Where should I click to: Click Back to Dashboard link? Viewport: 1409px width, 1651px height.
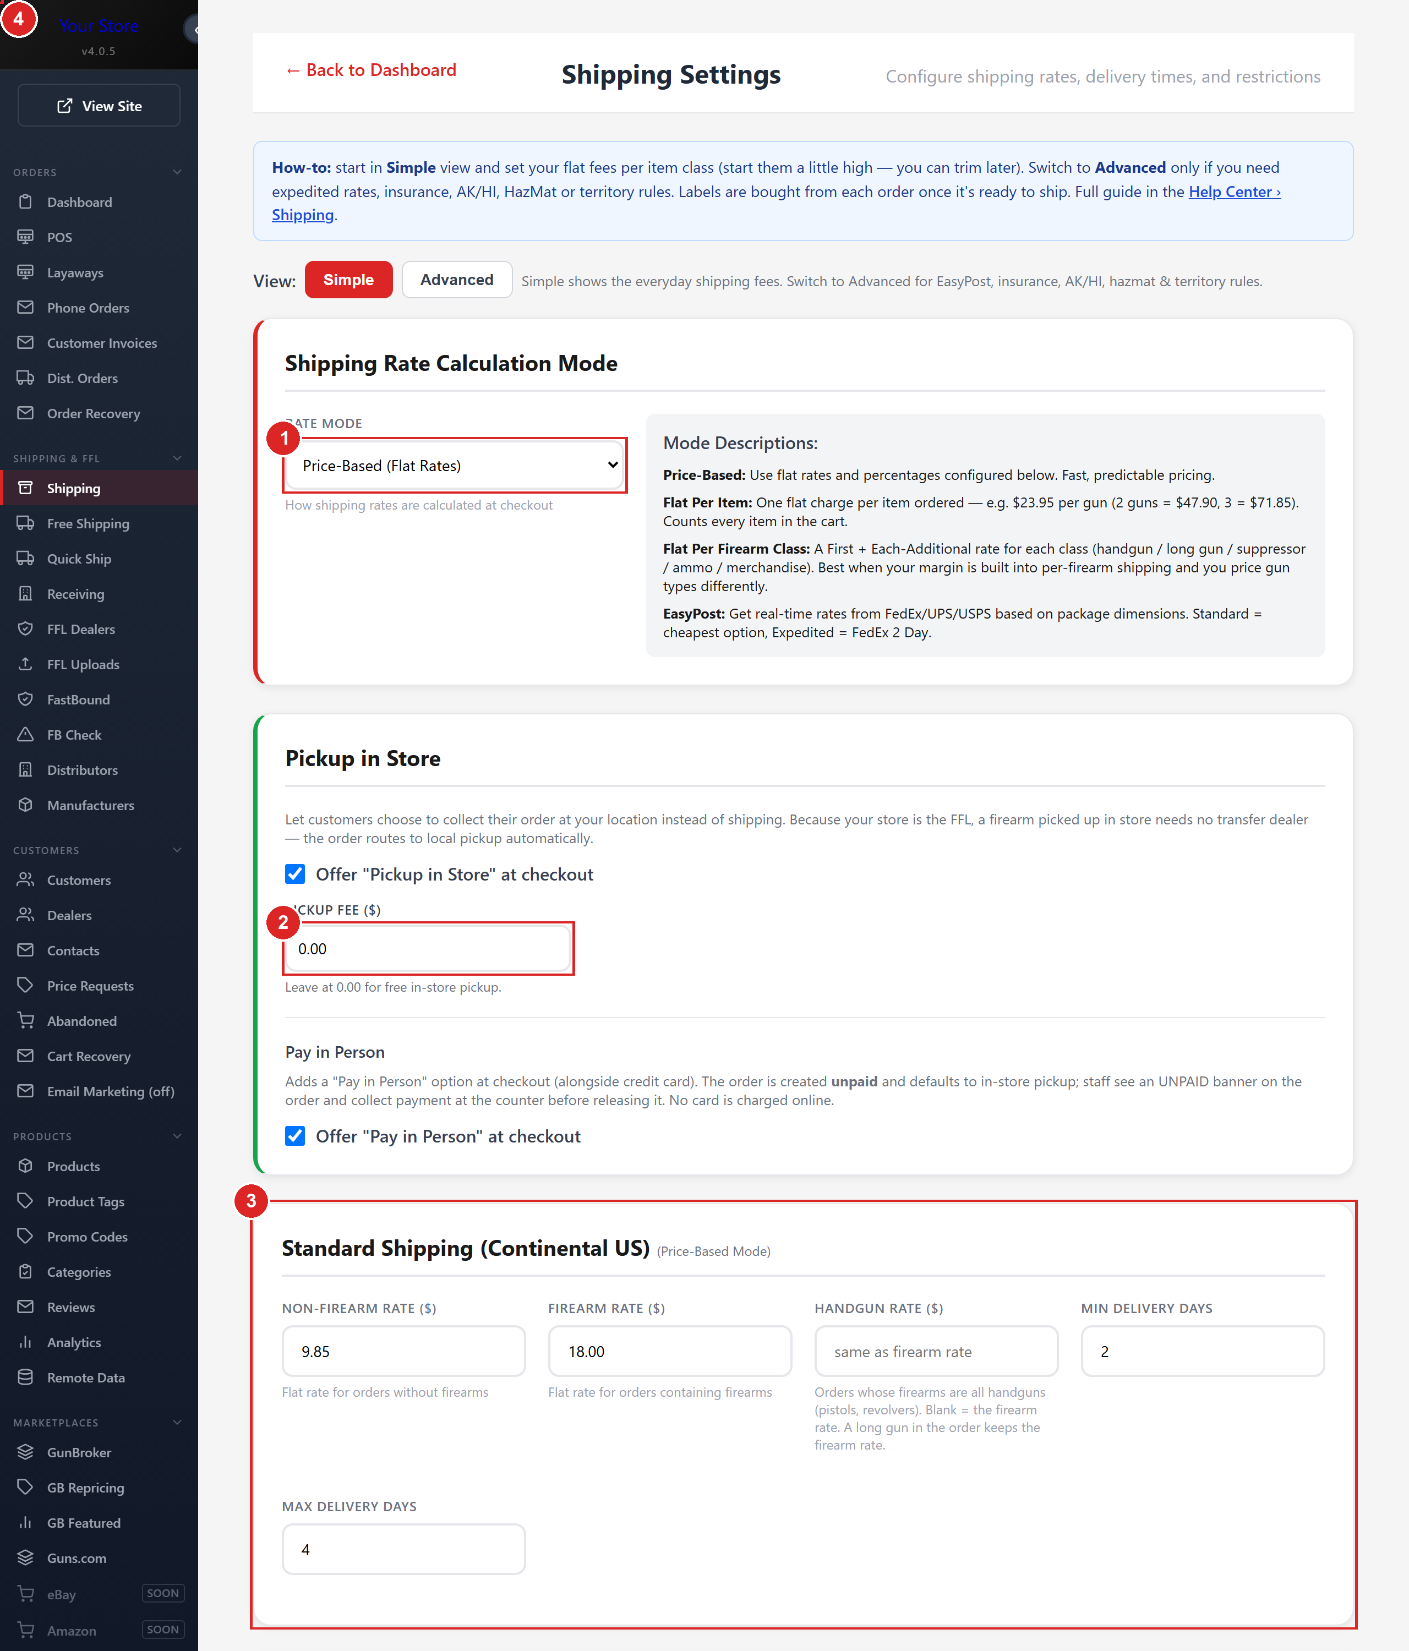(370, 70)
